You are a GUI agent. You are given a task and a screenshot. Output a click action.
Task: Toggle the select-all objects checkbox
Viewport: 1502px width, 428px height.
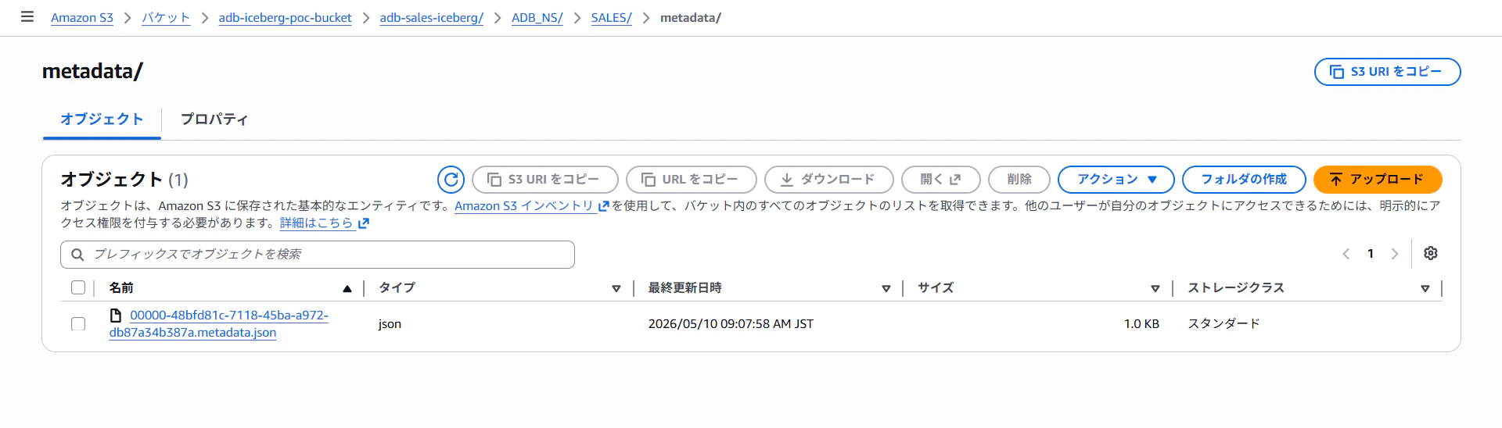point(78,287)
